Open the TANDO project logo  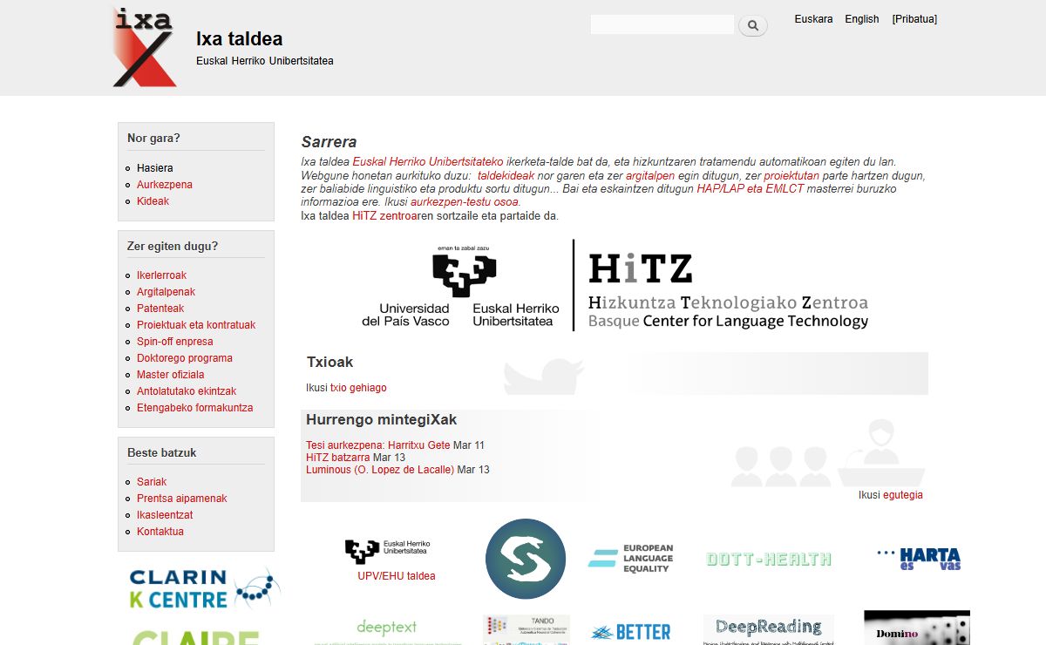[x=526, y=629]
